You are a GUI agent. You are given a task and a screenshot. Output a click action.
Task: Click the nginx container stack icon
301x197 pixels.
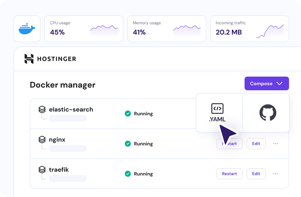tap(42, 140)
